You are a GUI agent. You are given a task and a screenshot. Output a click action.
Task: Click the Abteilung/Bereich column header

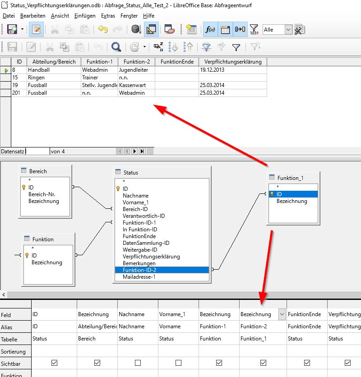pos(54,62)
